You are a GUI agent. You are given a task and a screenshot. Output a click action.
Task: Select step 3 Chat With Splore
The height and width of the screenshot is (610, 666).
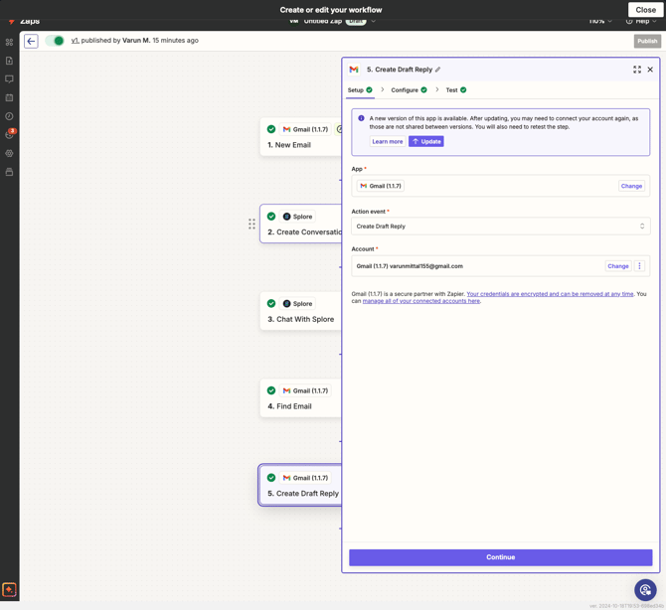point(301,311)
